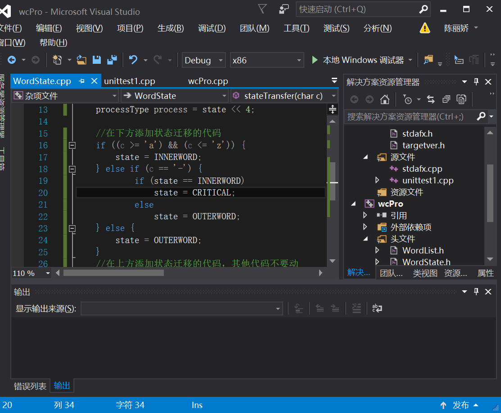Toggle word wrap in Output panel
The image size is (501, 413).
click(377, 308)
